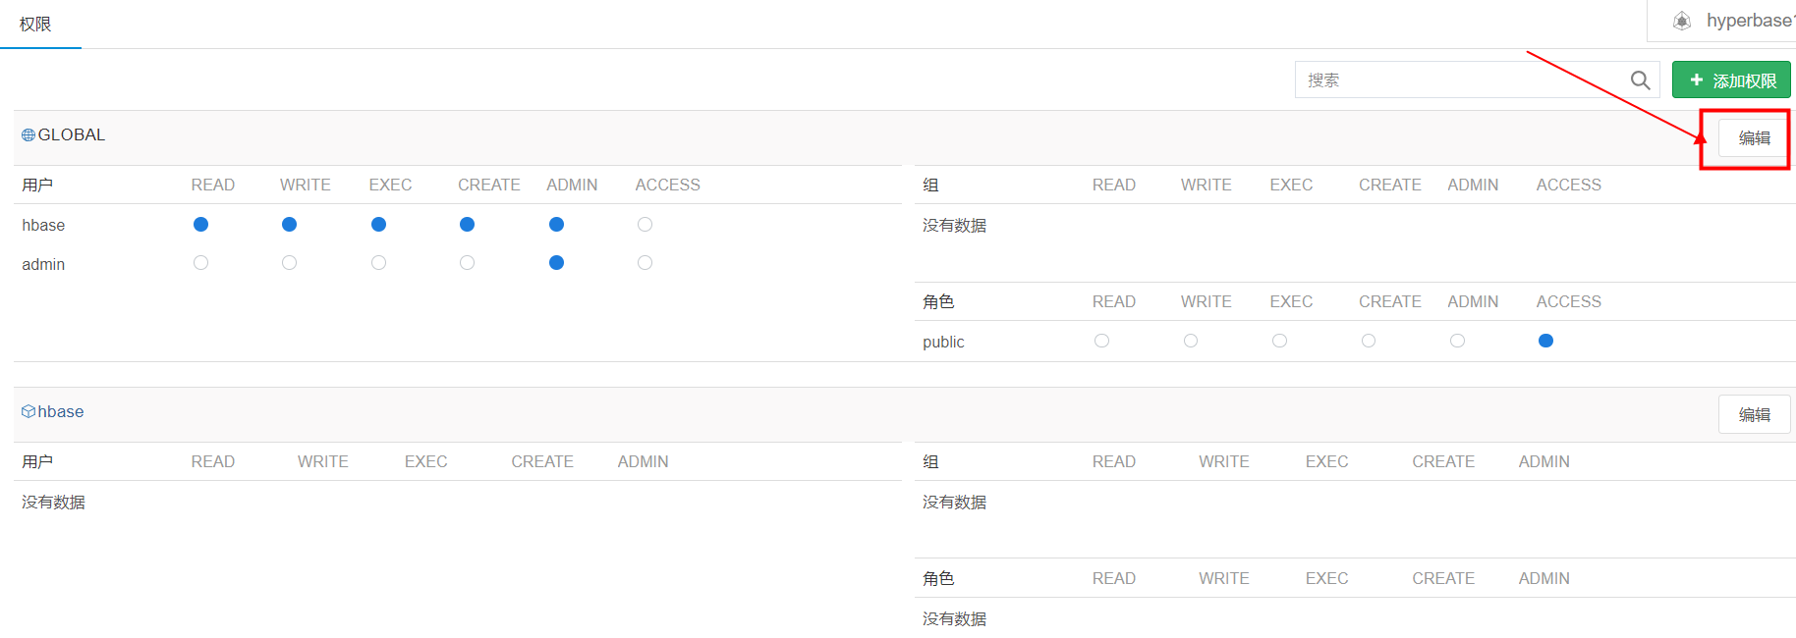Click the hyperbase header label
The height and width of the screenshot is (638, 1796).
point(1750,21)
